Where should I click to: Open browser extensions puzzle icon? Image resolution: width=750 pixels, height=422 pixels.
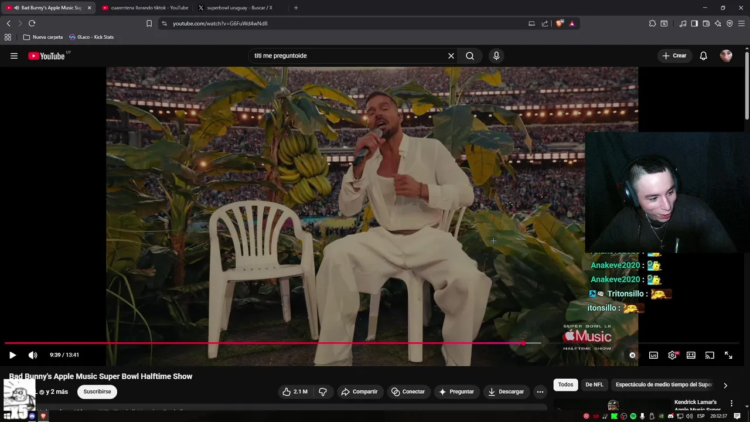point(652,23)
